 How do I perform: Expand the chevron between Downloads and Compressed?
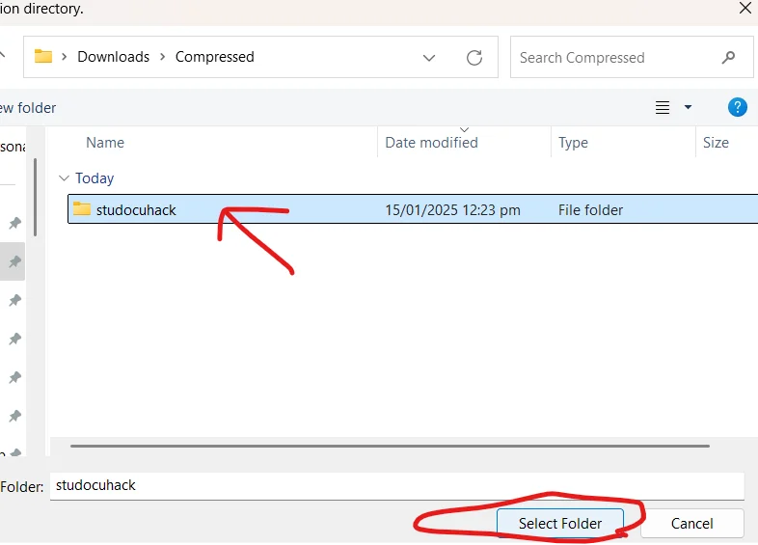[162, 57]
